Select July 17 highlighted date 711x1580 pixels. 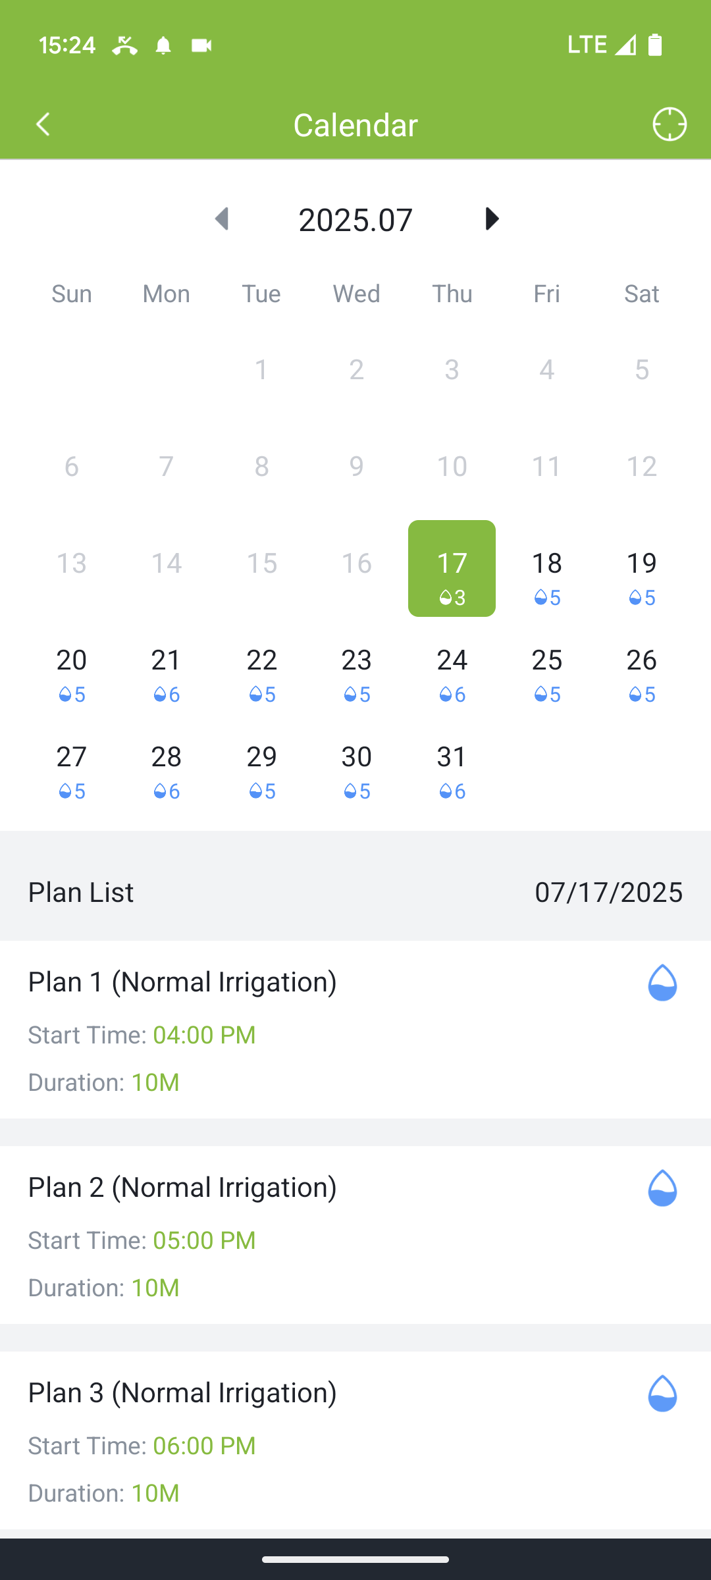tap(452, 568)
